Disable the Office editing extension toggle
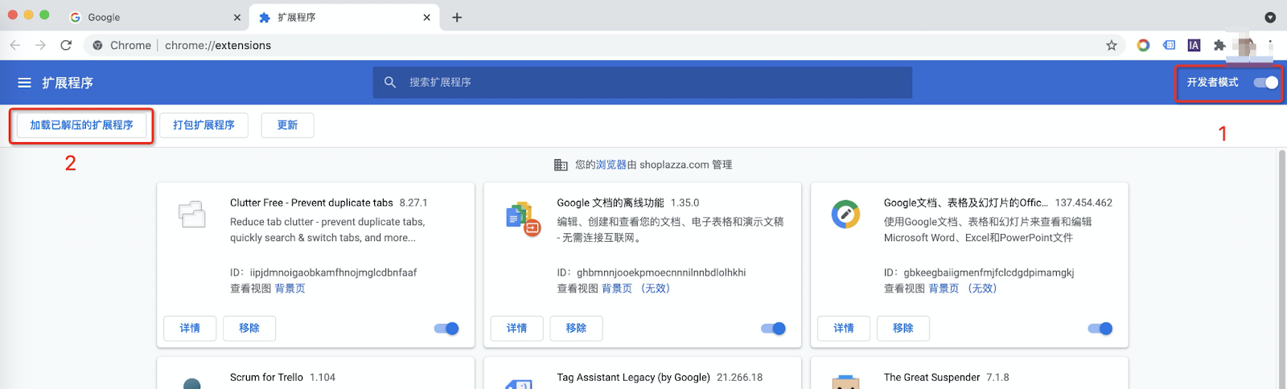This screenshot has height=389, width=1287. (x=1100, y=328)
